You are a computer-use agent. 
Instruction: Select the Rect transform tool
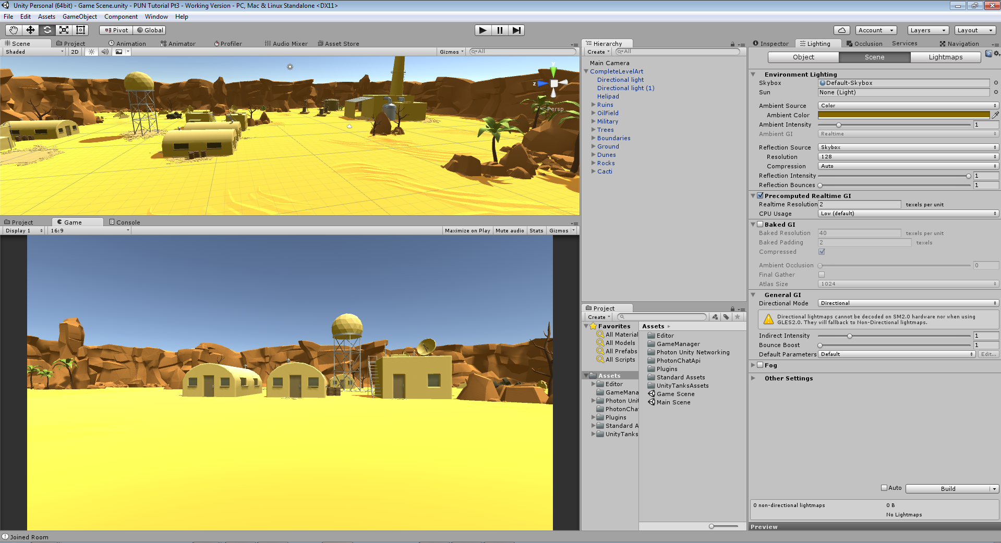pos(80,30)
